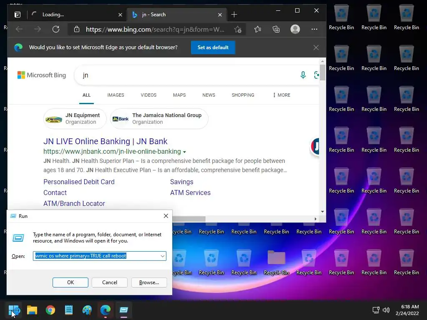This screenshot has height=320, width=427.
Task: Open the volume speaker tray icon
Action: pyautogui.click(x=386, y=310)
